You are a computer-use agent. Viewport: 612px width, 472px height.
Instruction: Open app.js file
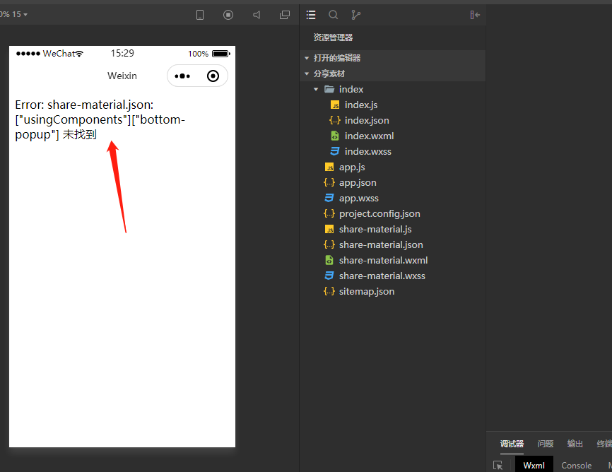point(392,167)
